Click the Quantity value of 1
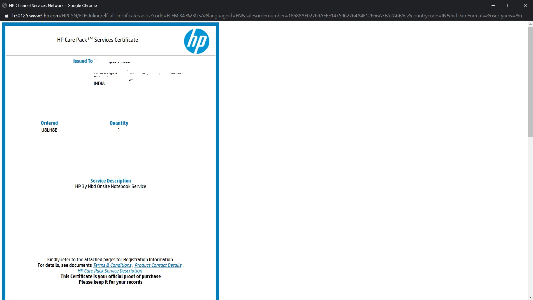Viewport: 533px width, 300px height. pos(119,130)
